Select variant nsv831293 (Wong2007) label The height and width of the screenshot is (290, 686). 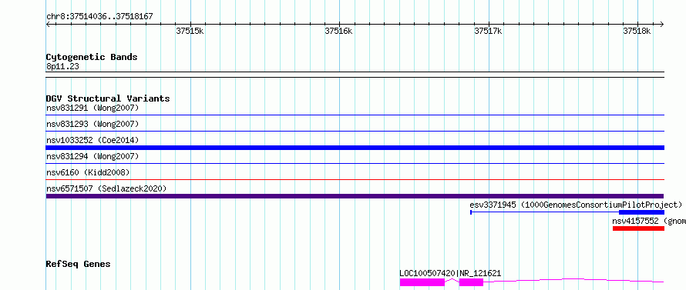click(x=92, y=124)
